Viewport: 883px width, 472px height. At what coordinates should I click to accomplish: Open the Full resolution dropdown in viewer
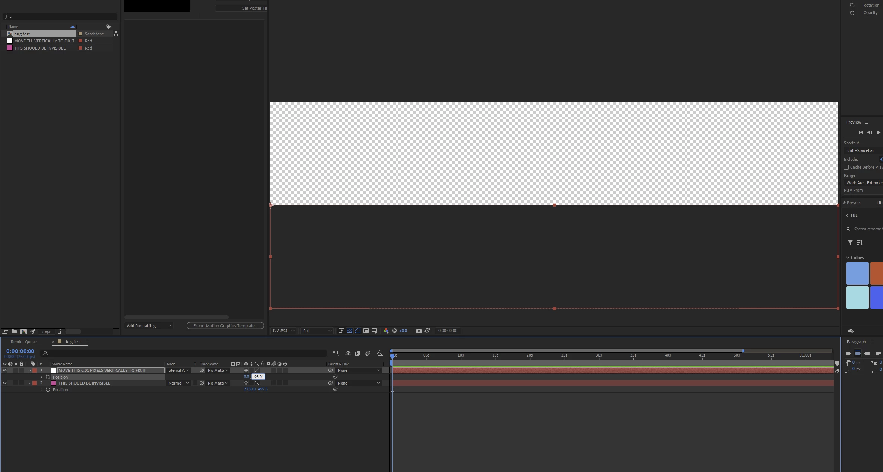pos(317,331)
